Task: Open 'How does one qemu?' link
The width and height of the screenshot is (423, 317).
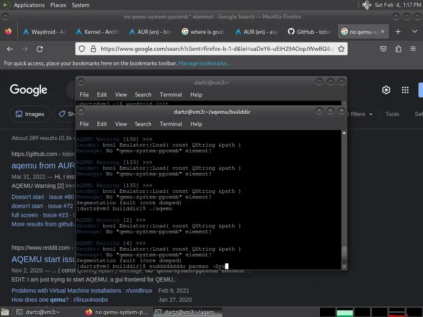Action: 59,300
